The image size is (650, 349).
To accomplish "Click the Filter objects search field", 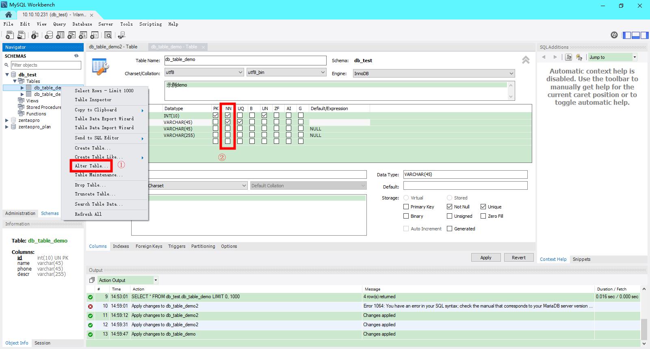I will pos(45,65).
